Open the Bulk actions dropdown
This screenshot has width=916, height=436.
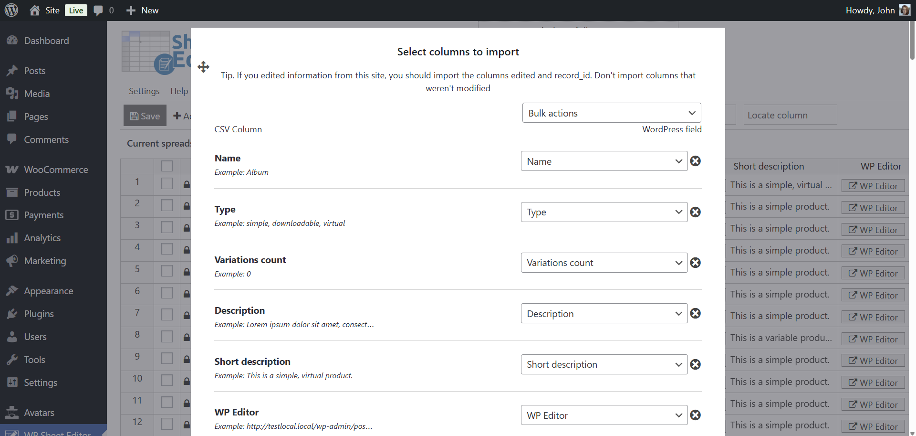(611, 113)
